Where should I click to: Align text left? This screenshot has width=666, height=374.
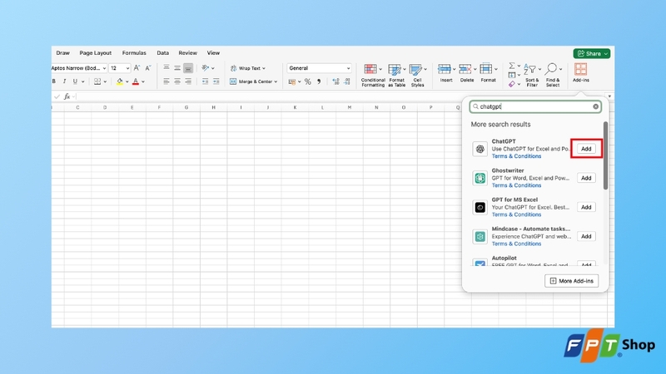166,81
